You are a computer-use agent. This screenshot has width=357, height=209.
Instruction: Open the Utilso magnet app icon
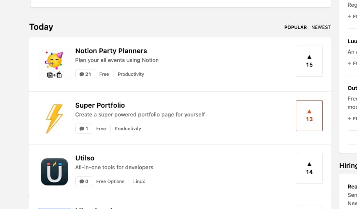click(x=54, y=172)
